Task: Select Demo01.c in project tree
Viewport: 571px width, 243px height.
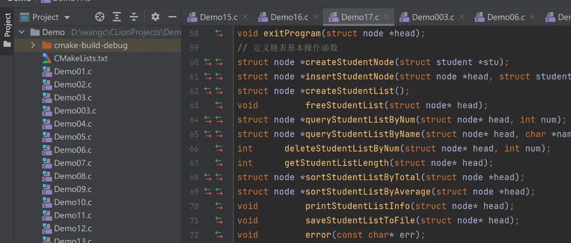Action: tap(73, 71)
